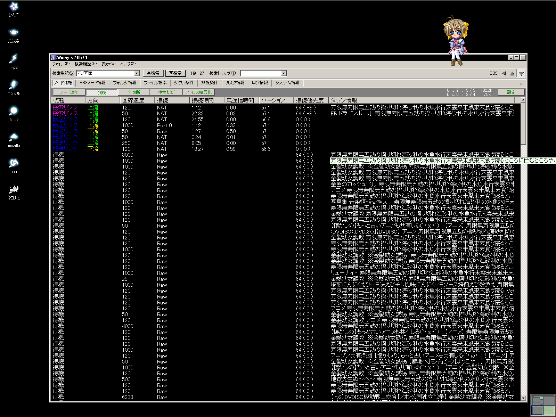Click the ノード追加 button
Image resolution: width=556 pixels, height=417 pixels.
[x=69, y=92]
